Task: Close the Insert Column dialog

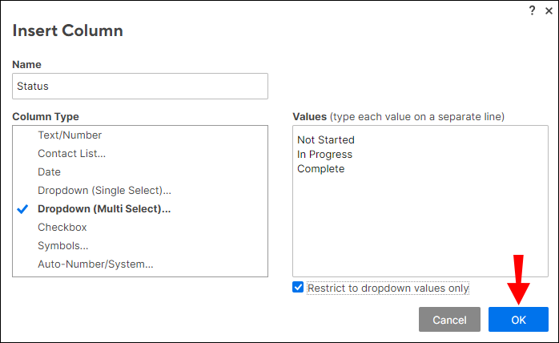Action: coord(547,10)
